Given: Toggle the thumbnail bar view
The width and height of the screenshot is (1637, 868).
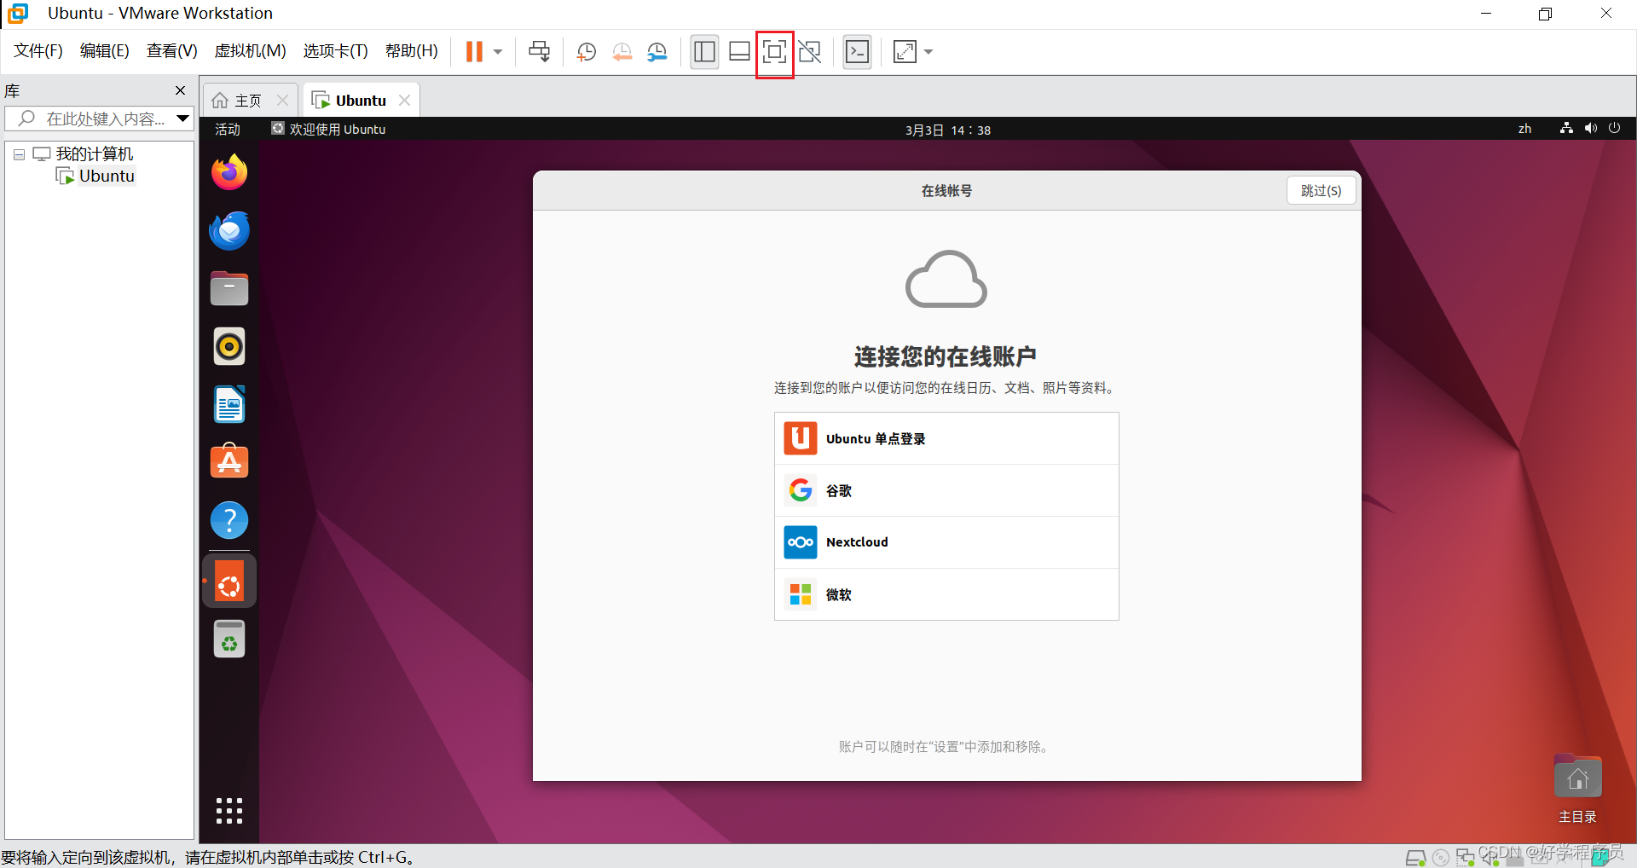Looking at the screenshot, I should 740,52.
